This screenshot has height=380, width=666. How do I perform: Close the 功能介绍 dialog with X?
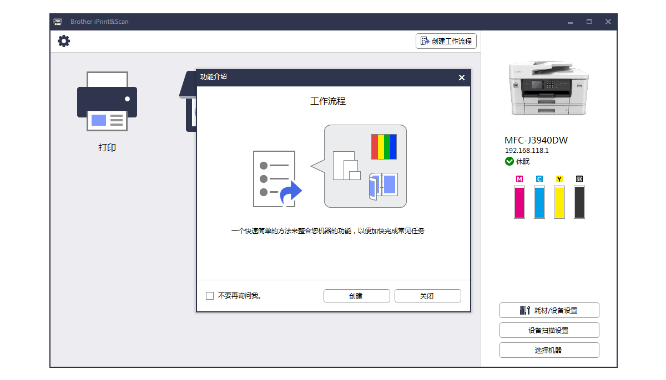(462, 78)
